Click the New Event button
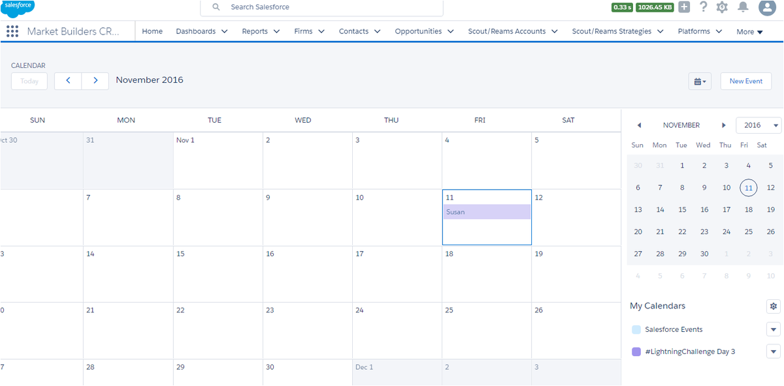The image size is (784, 386). [x=746, y=82]
